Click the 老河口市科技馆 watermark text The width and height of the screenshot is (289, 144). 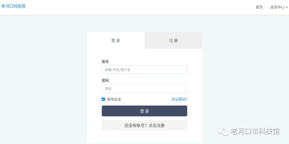[x=255, y=131]
